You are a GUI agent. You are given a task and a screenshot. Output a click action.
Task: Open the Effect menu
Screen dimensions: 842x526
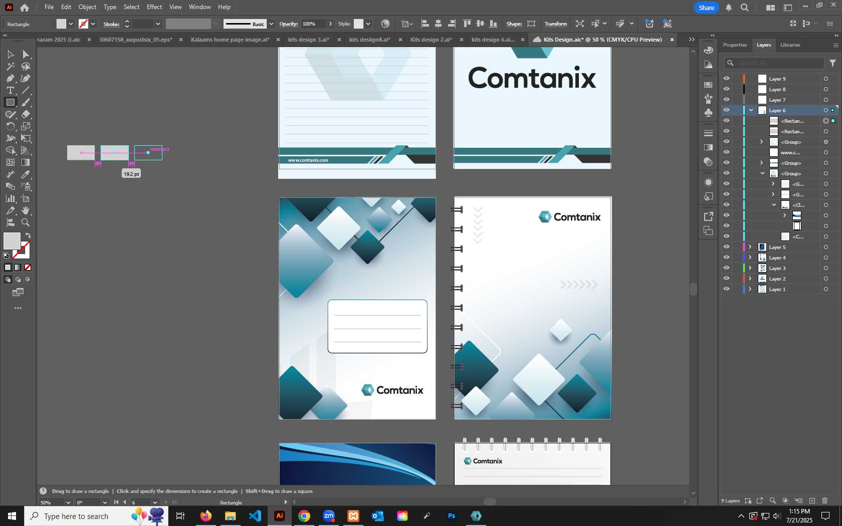(154, 7)
